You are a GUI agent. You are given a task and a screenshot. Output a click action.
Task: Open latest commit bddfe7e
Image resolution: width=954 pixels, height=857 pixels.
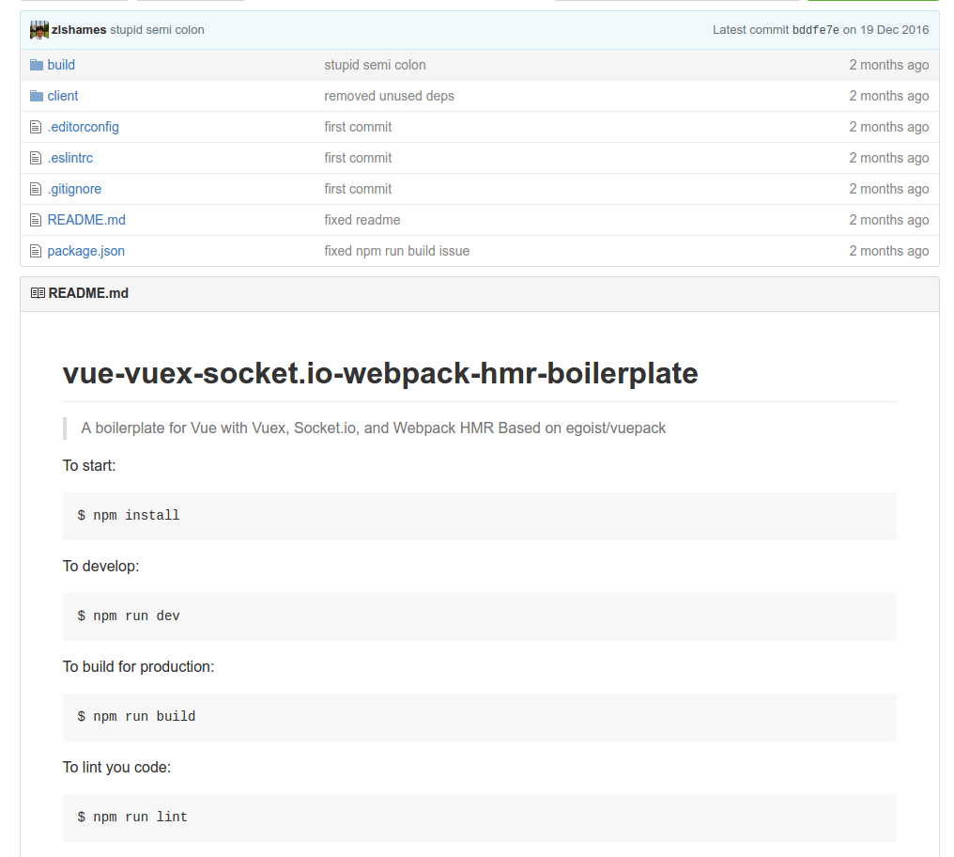point(815,30)
